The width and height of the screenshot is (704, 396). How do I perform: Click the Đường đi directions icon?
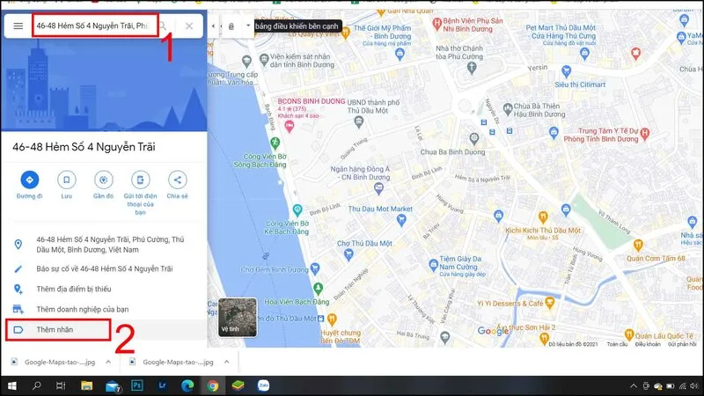click(x=30, y=180)
